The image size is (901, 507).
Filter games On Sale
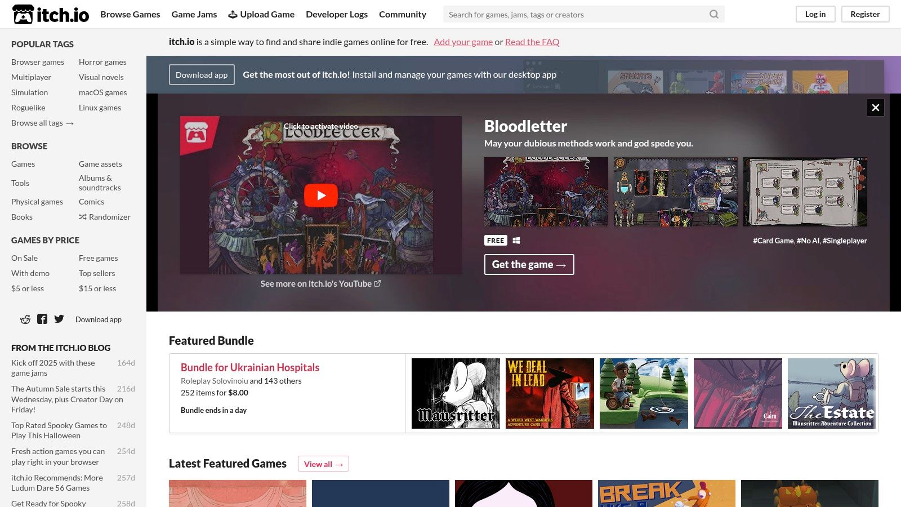click(x=25, y=258)
